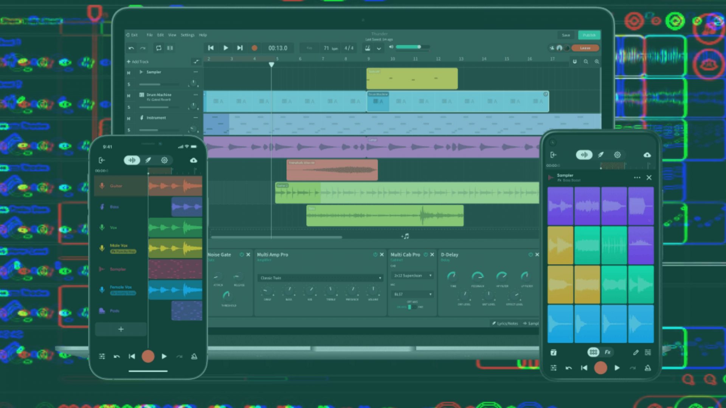
Task: Open the Settings menu in the menu bar
Action: tap(187, 35)
